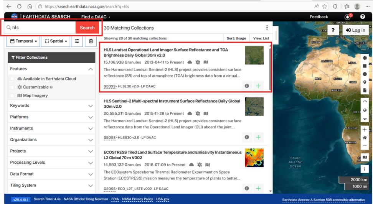Select the point marker spatial tool
The width and height of the screenshot is (373, 204).
pyautogui.click(x=365, y=82)
